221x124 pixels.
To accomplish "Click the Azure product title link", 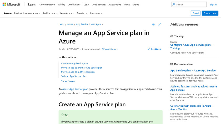I will [x=8, y=13].
